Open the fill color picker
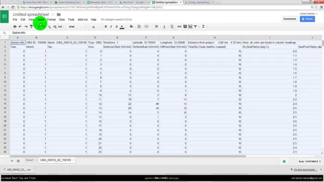The image size is (324, 182). click(x=132, y=27)
